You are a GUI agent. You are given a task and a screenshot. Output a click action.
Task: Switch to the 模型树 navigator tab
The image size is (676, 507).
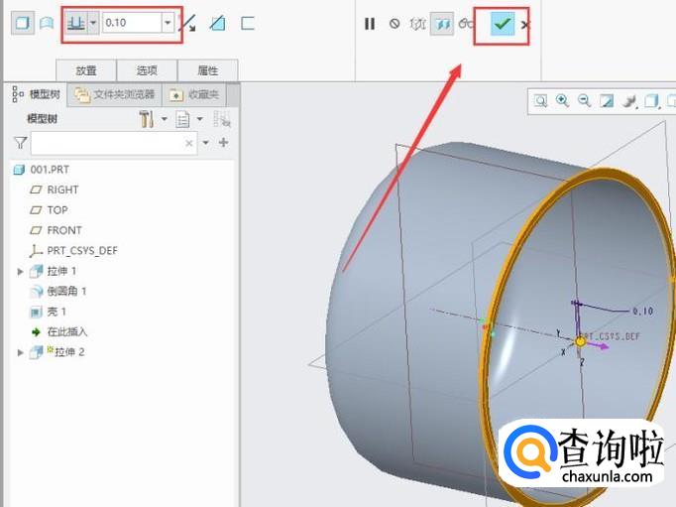click(x=37, y=94)
